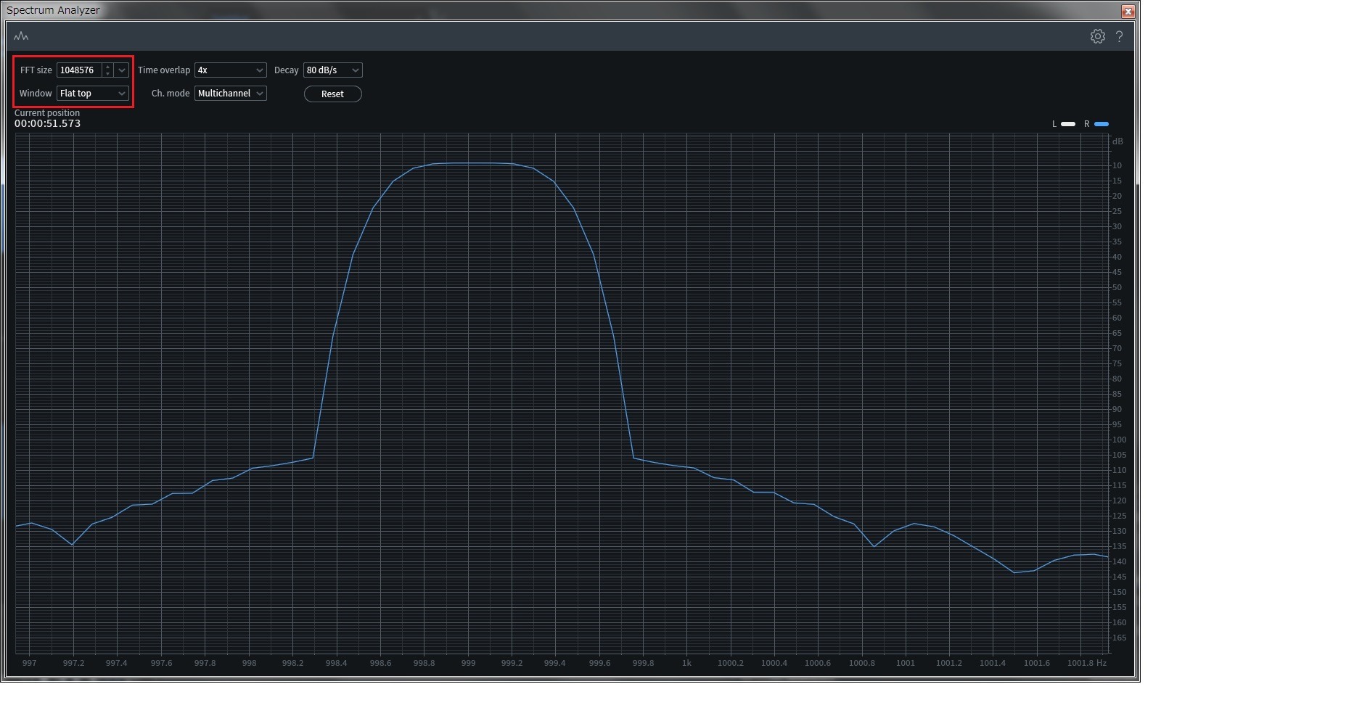The height and width of the screenshot is (721, 1370).
Task: Click the white L channel swatch
Action: pos(1068,124)
